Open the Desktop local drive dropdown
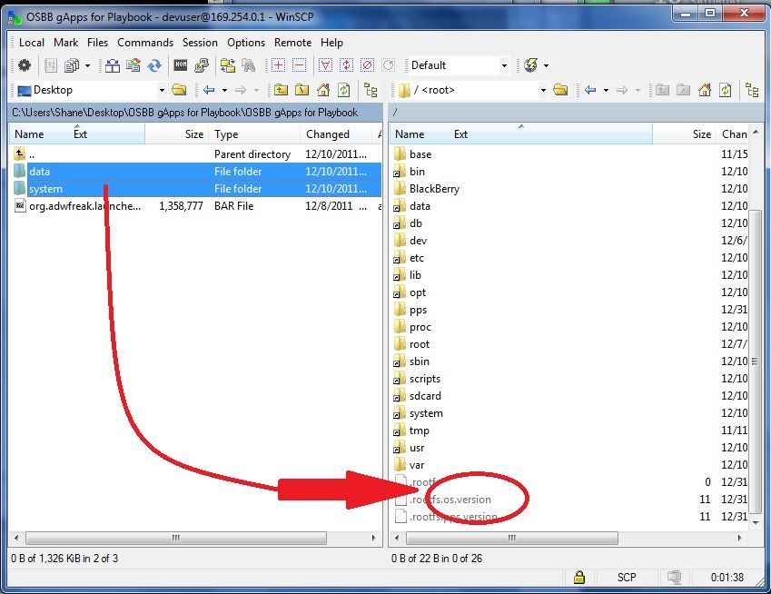The height and width of the screenshot is (594, 771). [162, 90]
